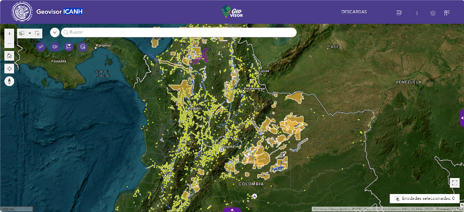Viewport: 464px width, 212px height.
Task: Find my location on the map
Action: [9, 68]
